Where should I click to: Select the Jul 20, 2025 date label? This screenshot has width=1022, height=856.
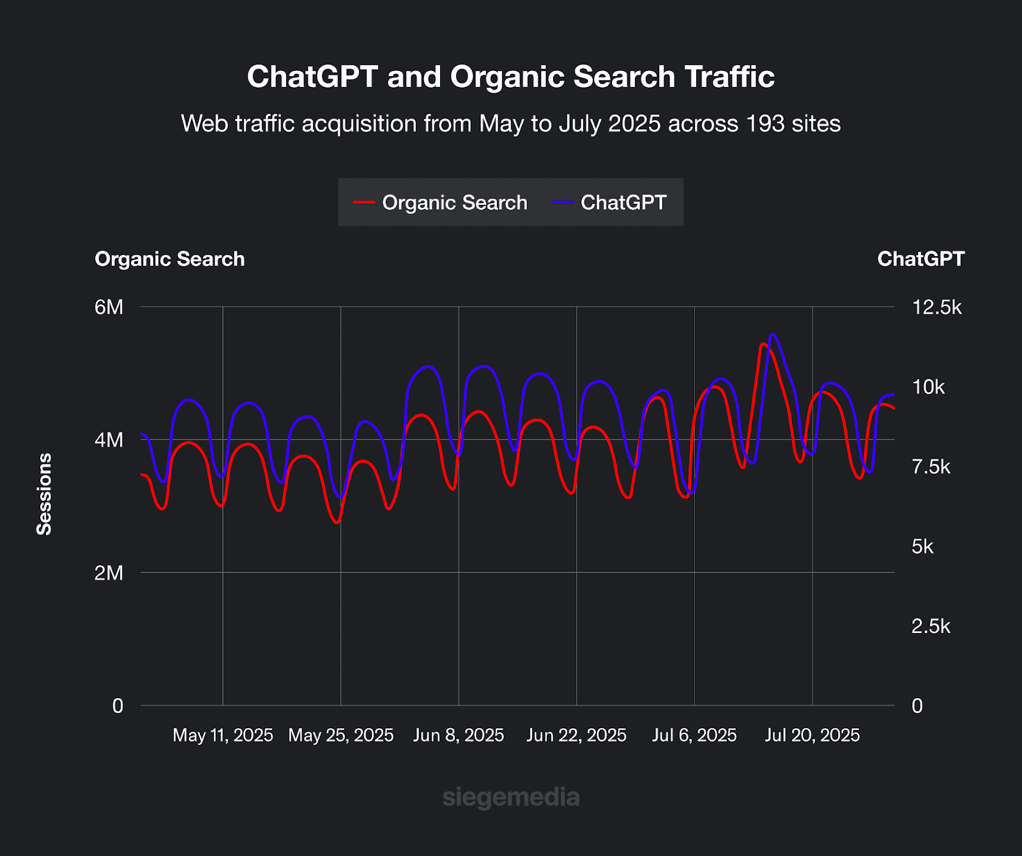(812, 735)
